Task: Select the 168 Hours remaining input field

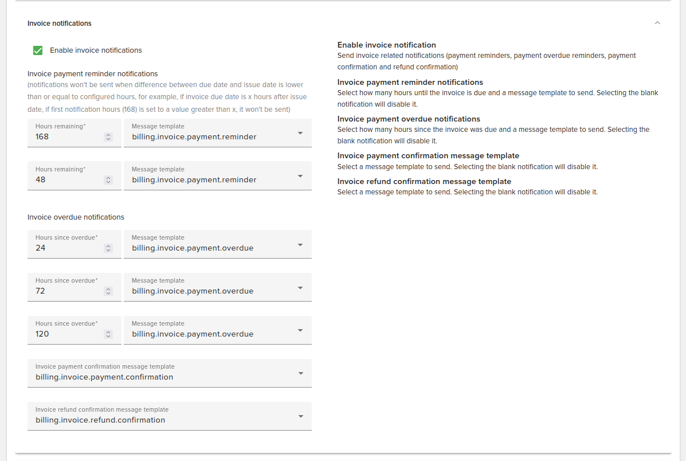Action: (x=66, y=136)
